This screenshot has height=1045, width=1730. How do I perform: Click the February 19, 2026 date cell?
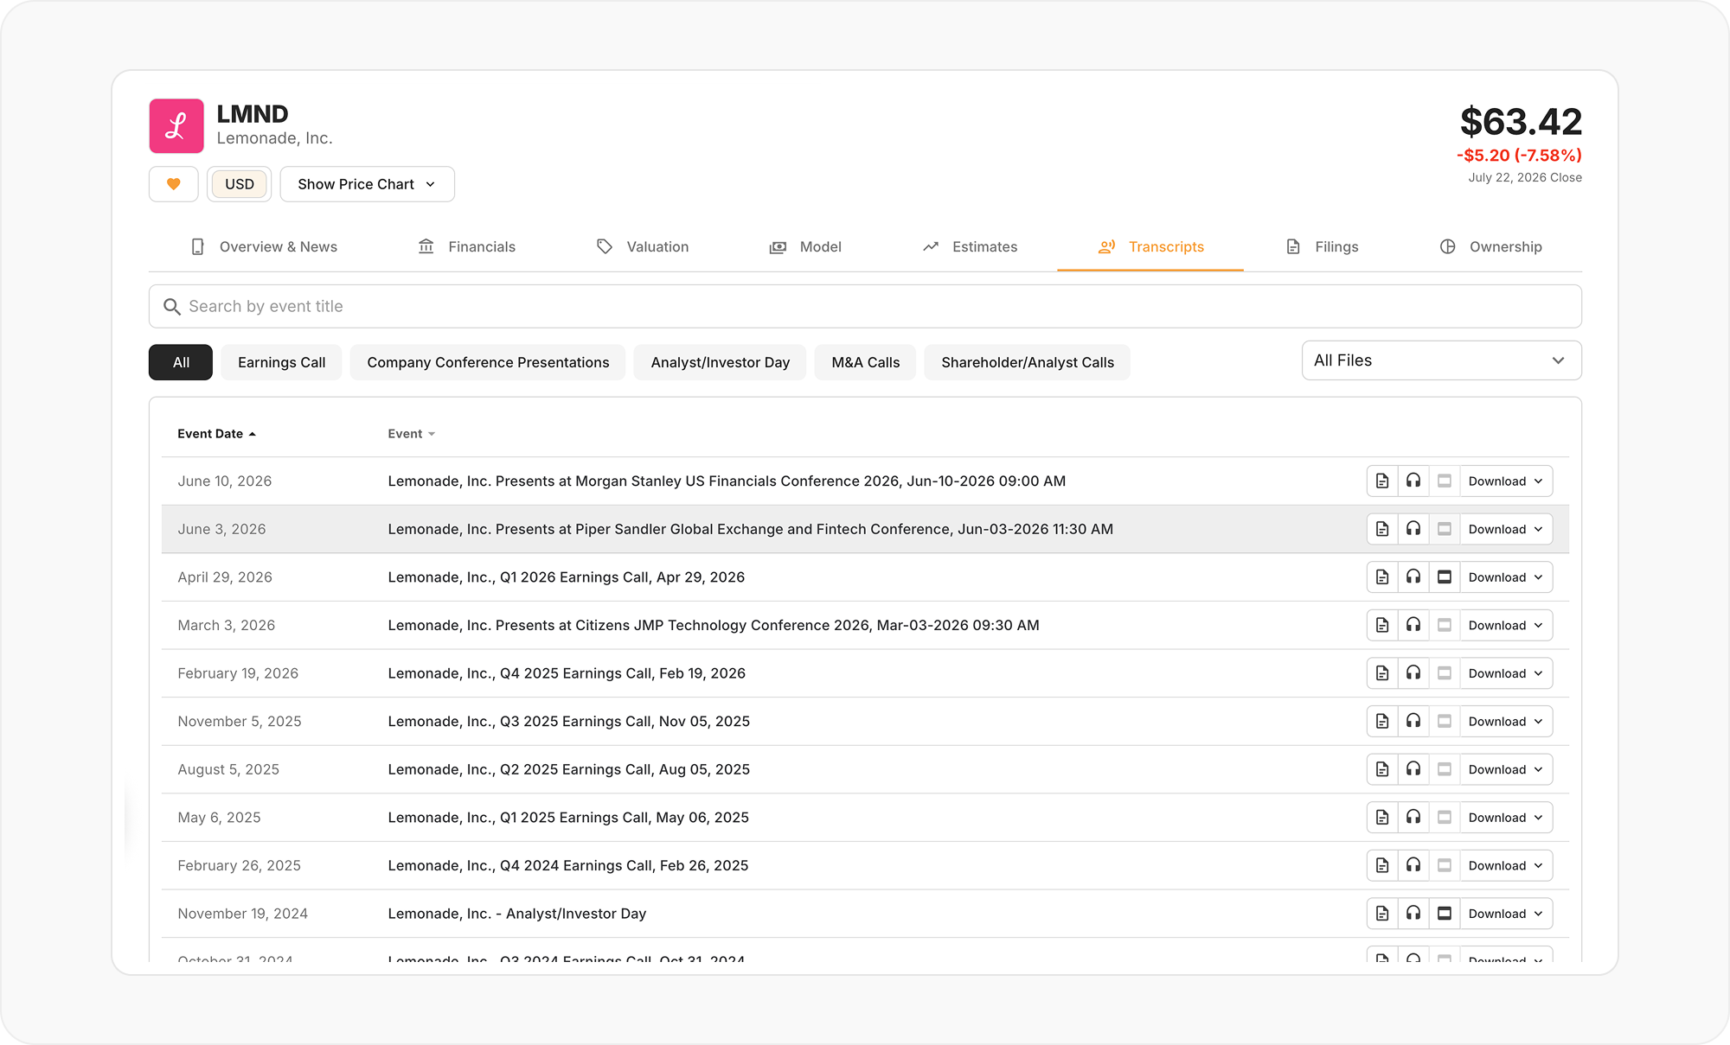(238, 673)
